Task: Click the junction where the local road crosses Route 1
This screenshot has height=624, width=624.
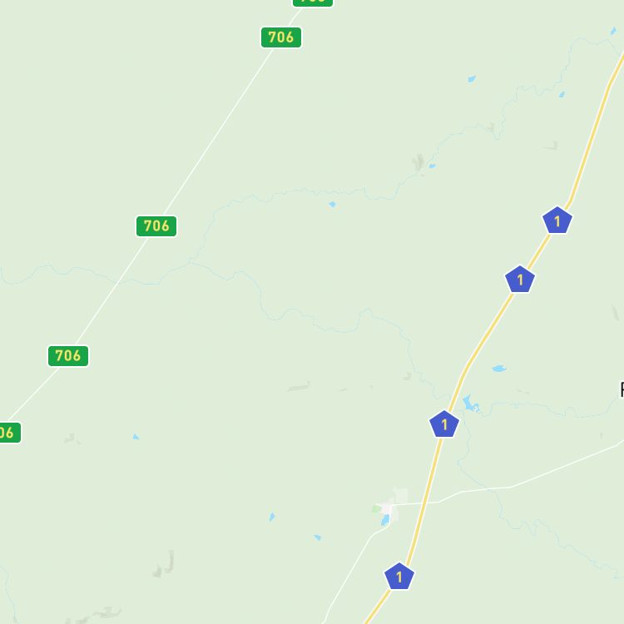Action: (x=425, y=503)
